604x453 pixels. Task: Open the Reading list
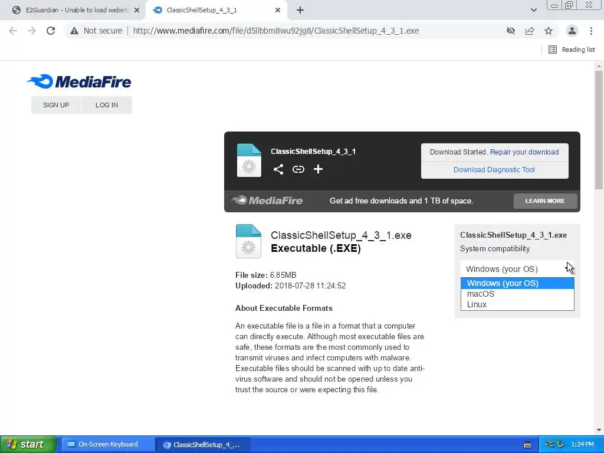pyautogui.click(x=572, y=50)
